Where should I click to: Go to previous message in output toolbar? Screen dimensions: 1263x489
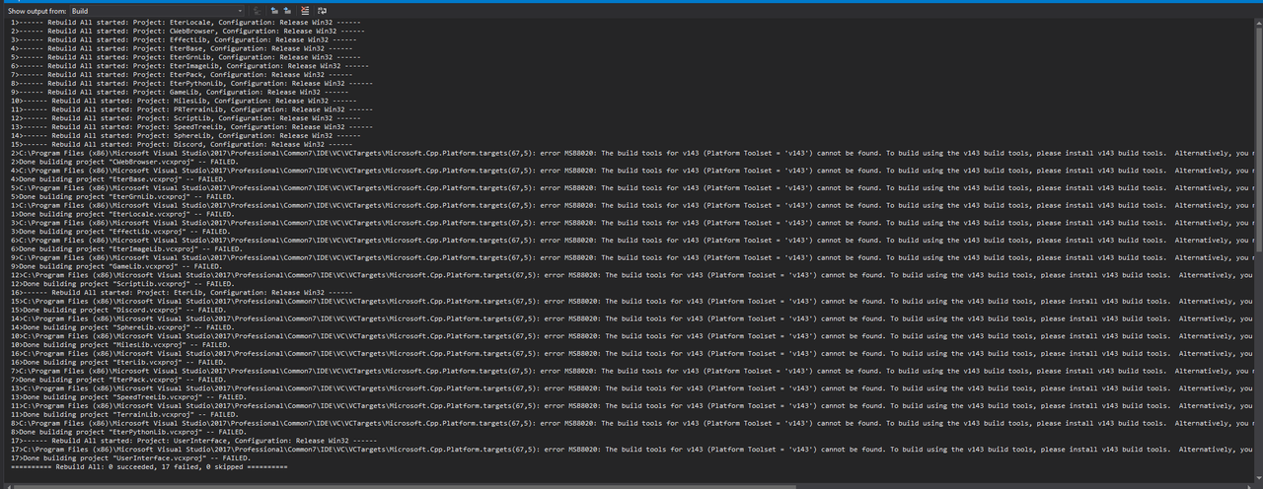(274, 11)
